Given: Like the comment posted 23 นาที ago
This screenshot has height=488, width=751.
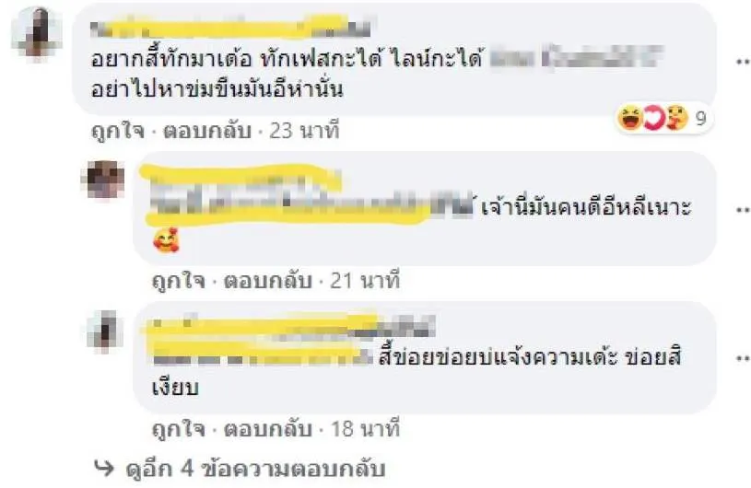Looking at the screenshot, I should tap(118, 131).
